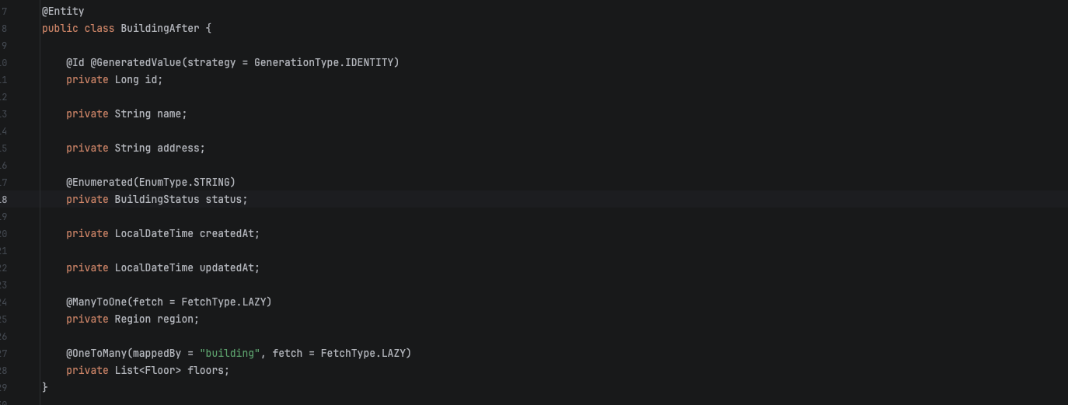Click the BuildingStatus type name
1068x405 pixels.
pos(157,200)
